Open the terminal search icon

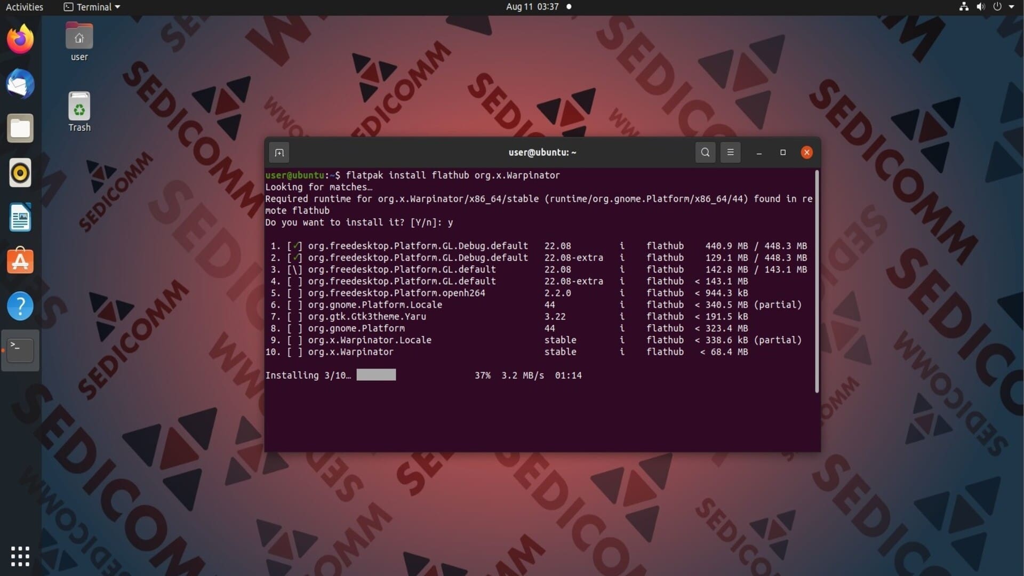point(705,153)
